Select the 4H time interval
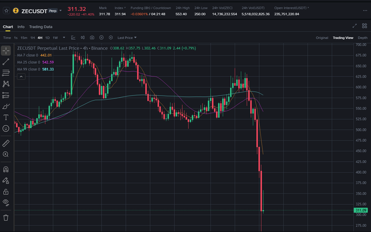Viewport: 371px width, 232px height. pos(40,38)
